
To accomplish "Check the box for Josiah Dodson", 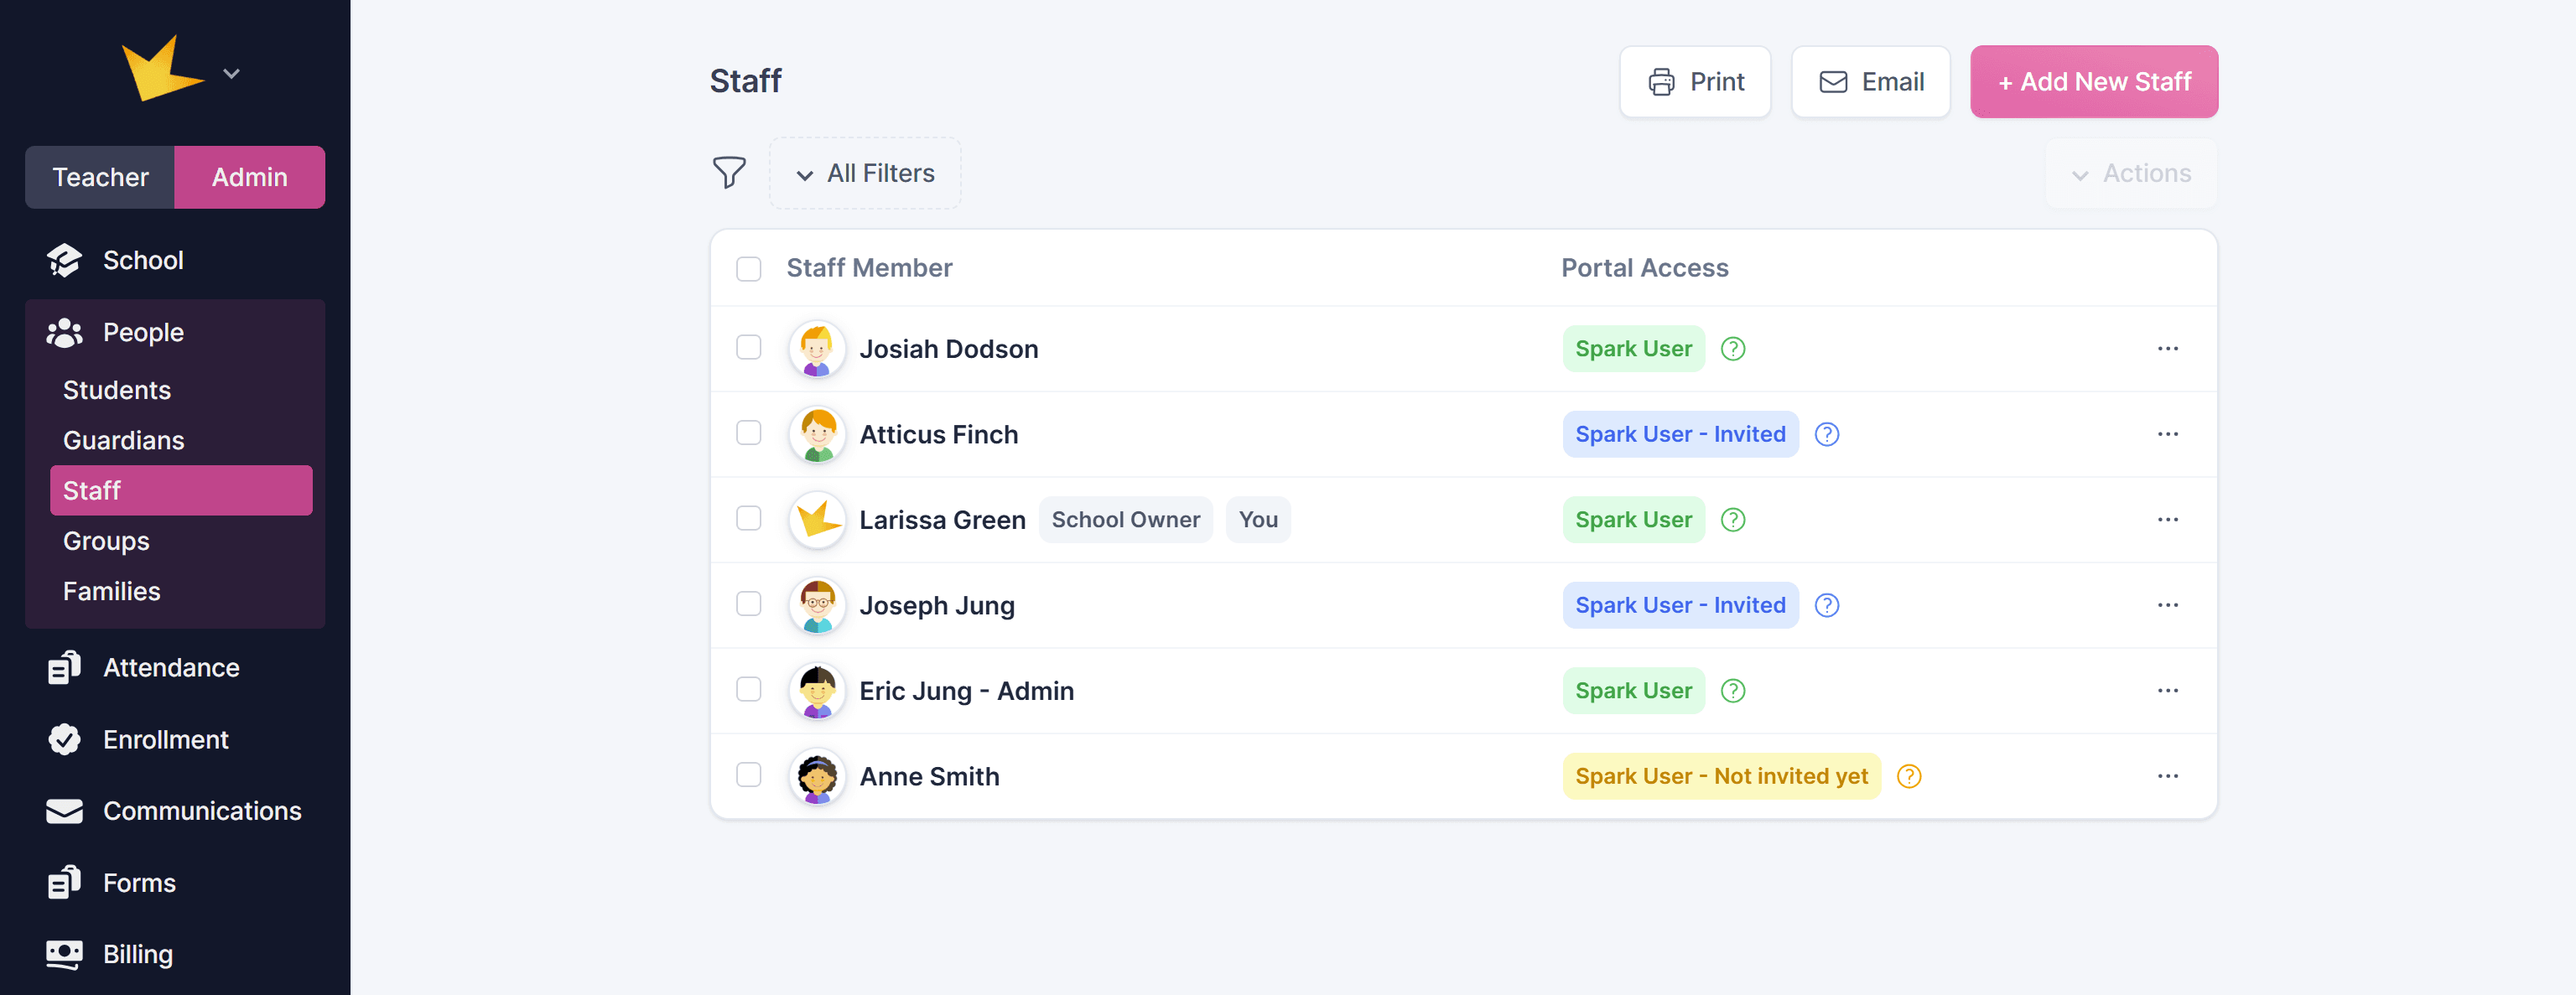I will point(749,348).
